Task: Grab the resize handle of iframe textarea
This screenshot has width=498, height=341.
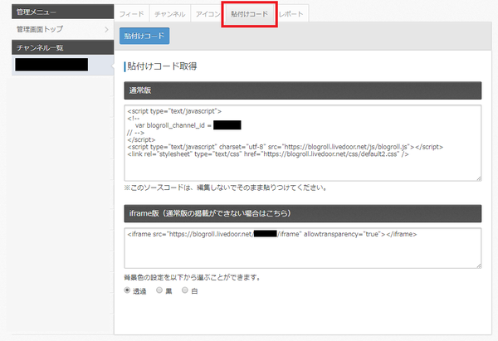Action: [x=479, y=265]
